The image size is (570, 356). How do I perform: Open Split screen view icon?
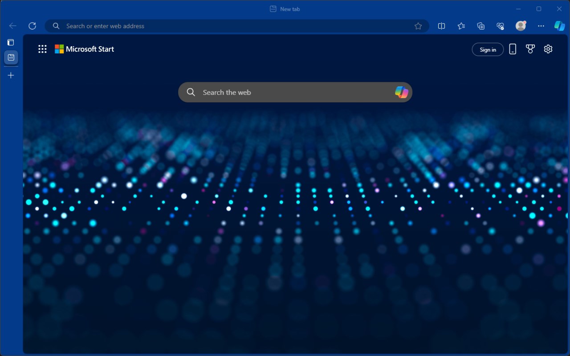[x=441, y=26]
